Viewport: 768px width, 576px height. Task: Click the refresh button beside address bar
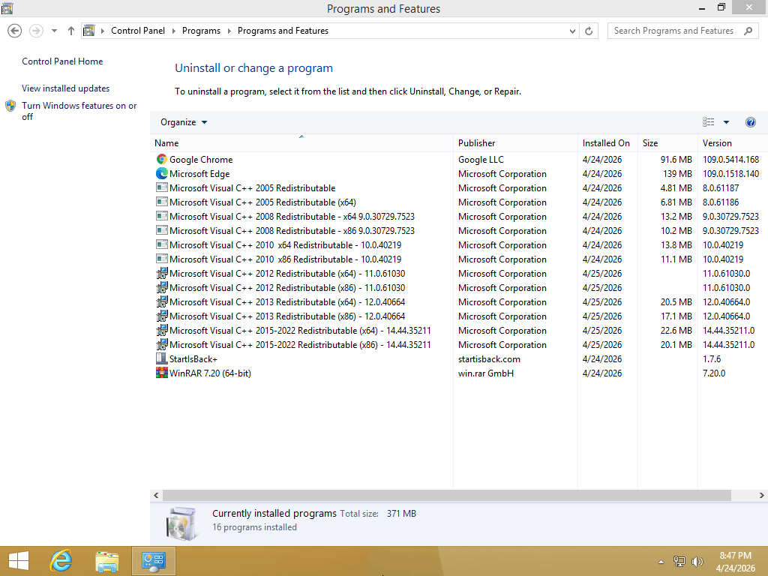[589, 31]
